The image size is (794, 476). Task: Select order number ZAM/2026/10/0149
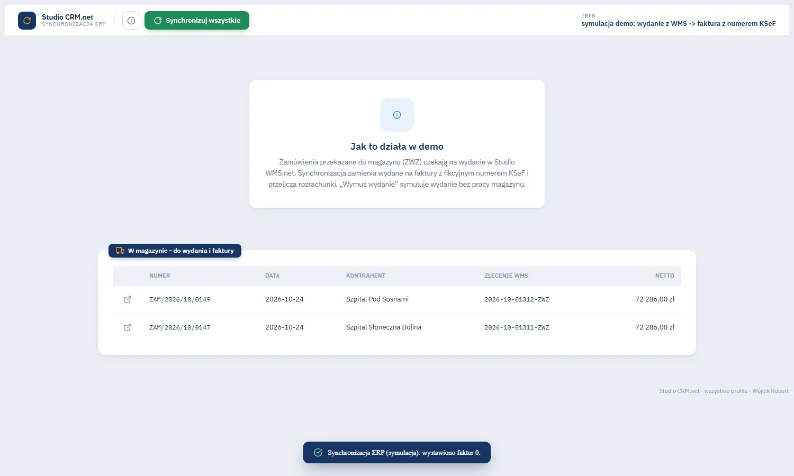pos(179,299)
